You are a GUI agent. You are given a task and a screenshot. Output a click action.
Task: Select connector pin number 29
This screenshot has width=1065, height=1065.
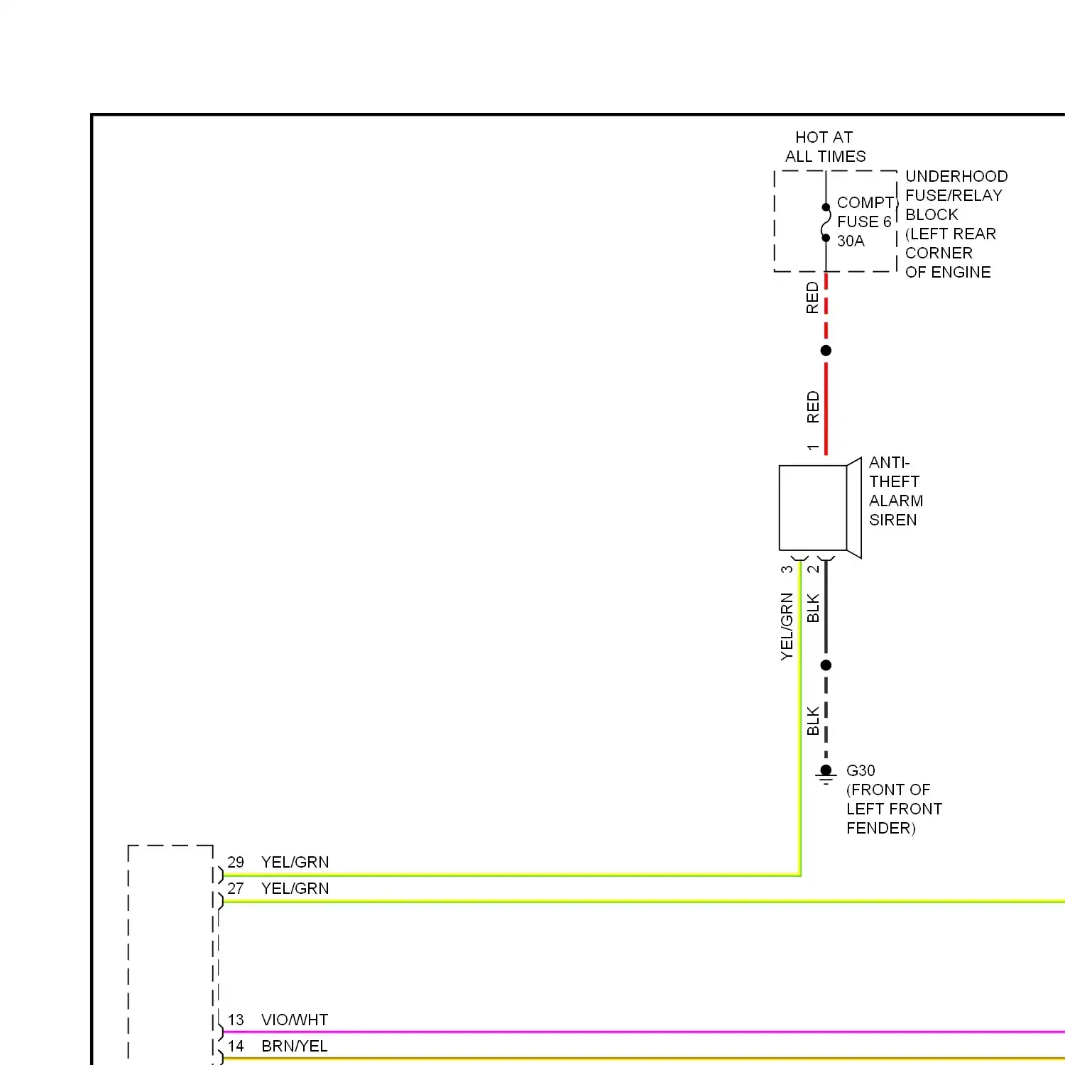click(x=236, y=862)
